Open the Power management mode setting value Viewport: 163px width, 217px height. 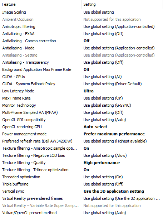pos(114,134)
